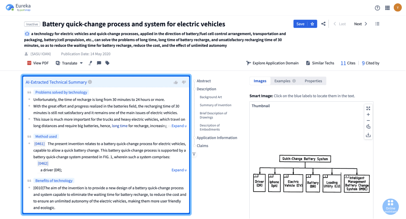Jump to Claims in the outline
406x219 pixels.
click(x=202, y=146)
